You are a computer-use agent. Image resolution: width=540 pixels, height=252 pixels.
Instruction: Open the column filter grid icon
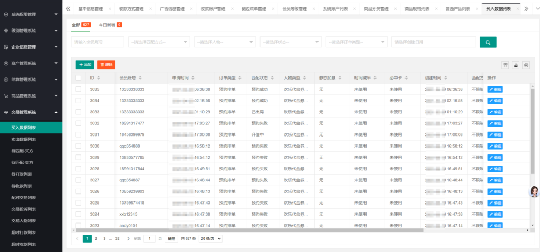[x=505, y=65]
